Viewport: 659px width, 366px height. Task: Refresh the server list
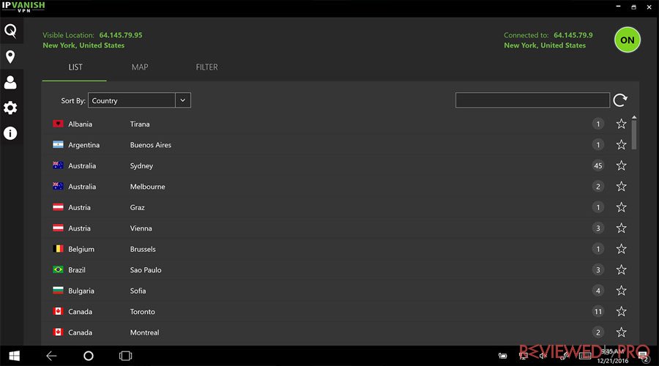coord(620,100)
